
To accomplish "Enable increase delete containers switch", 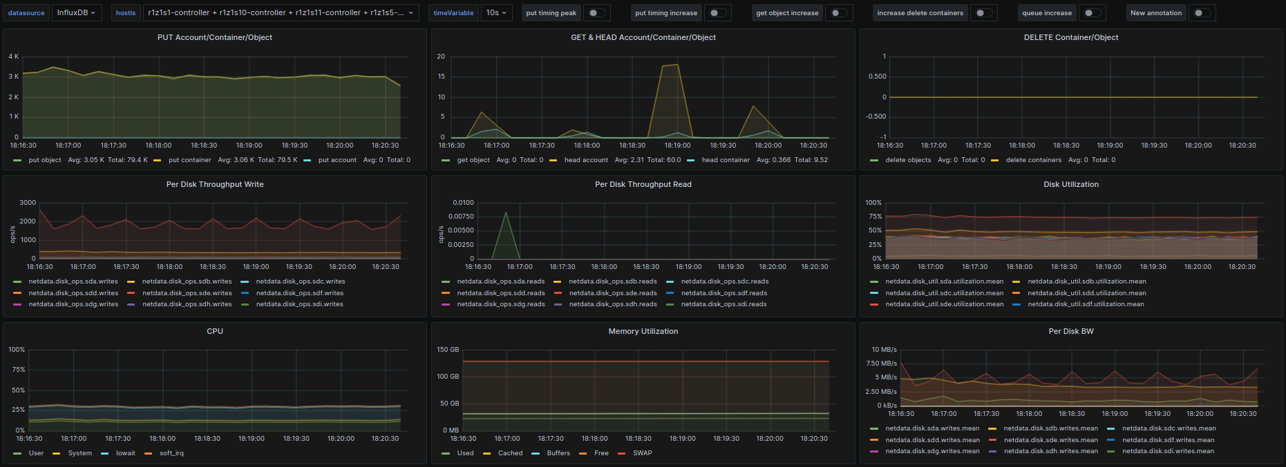I will 983,13.
